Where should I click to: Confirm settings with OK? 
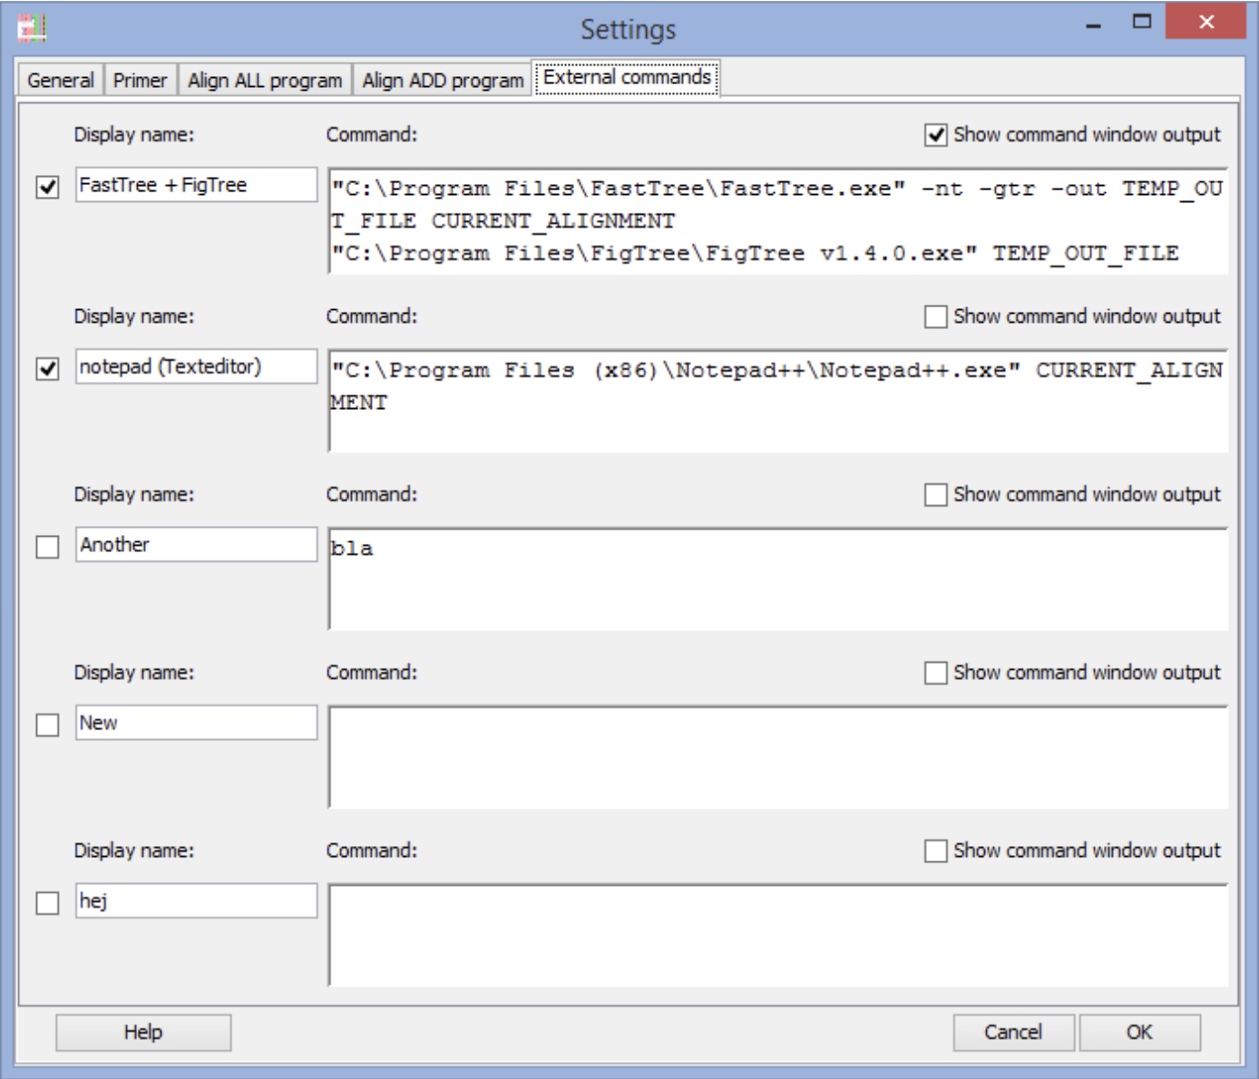(x=1139, y=1032)
